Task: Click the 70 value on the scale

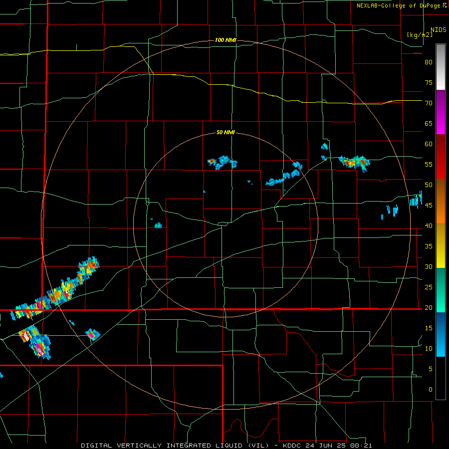Action: pos(429,103)
